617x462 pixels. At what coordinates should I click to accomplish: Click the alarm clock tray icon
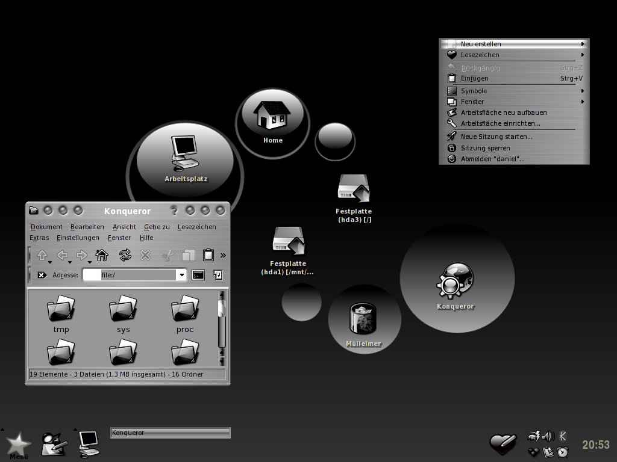coord(563,452)
